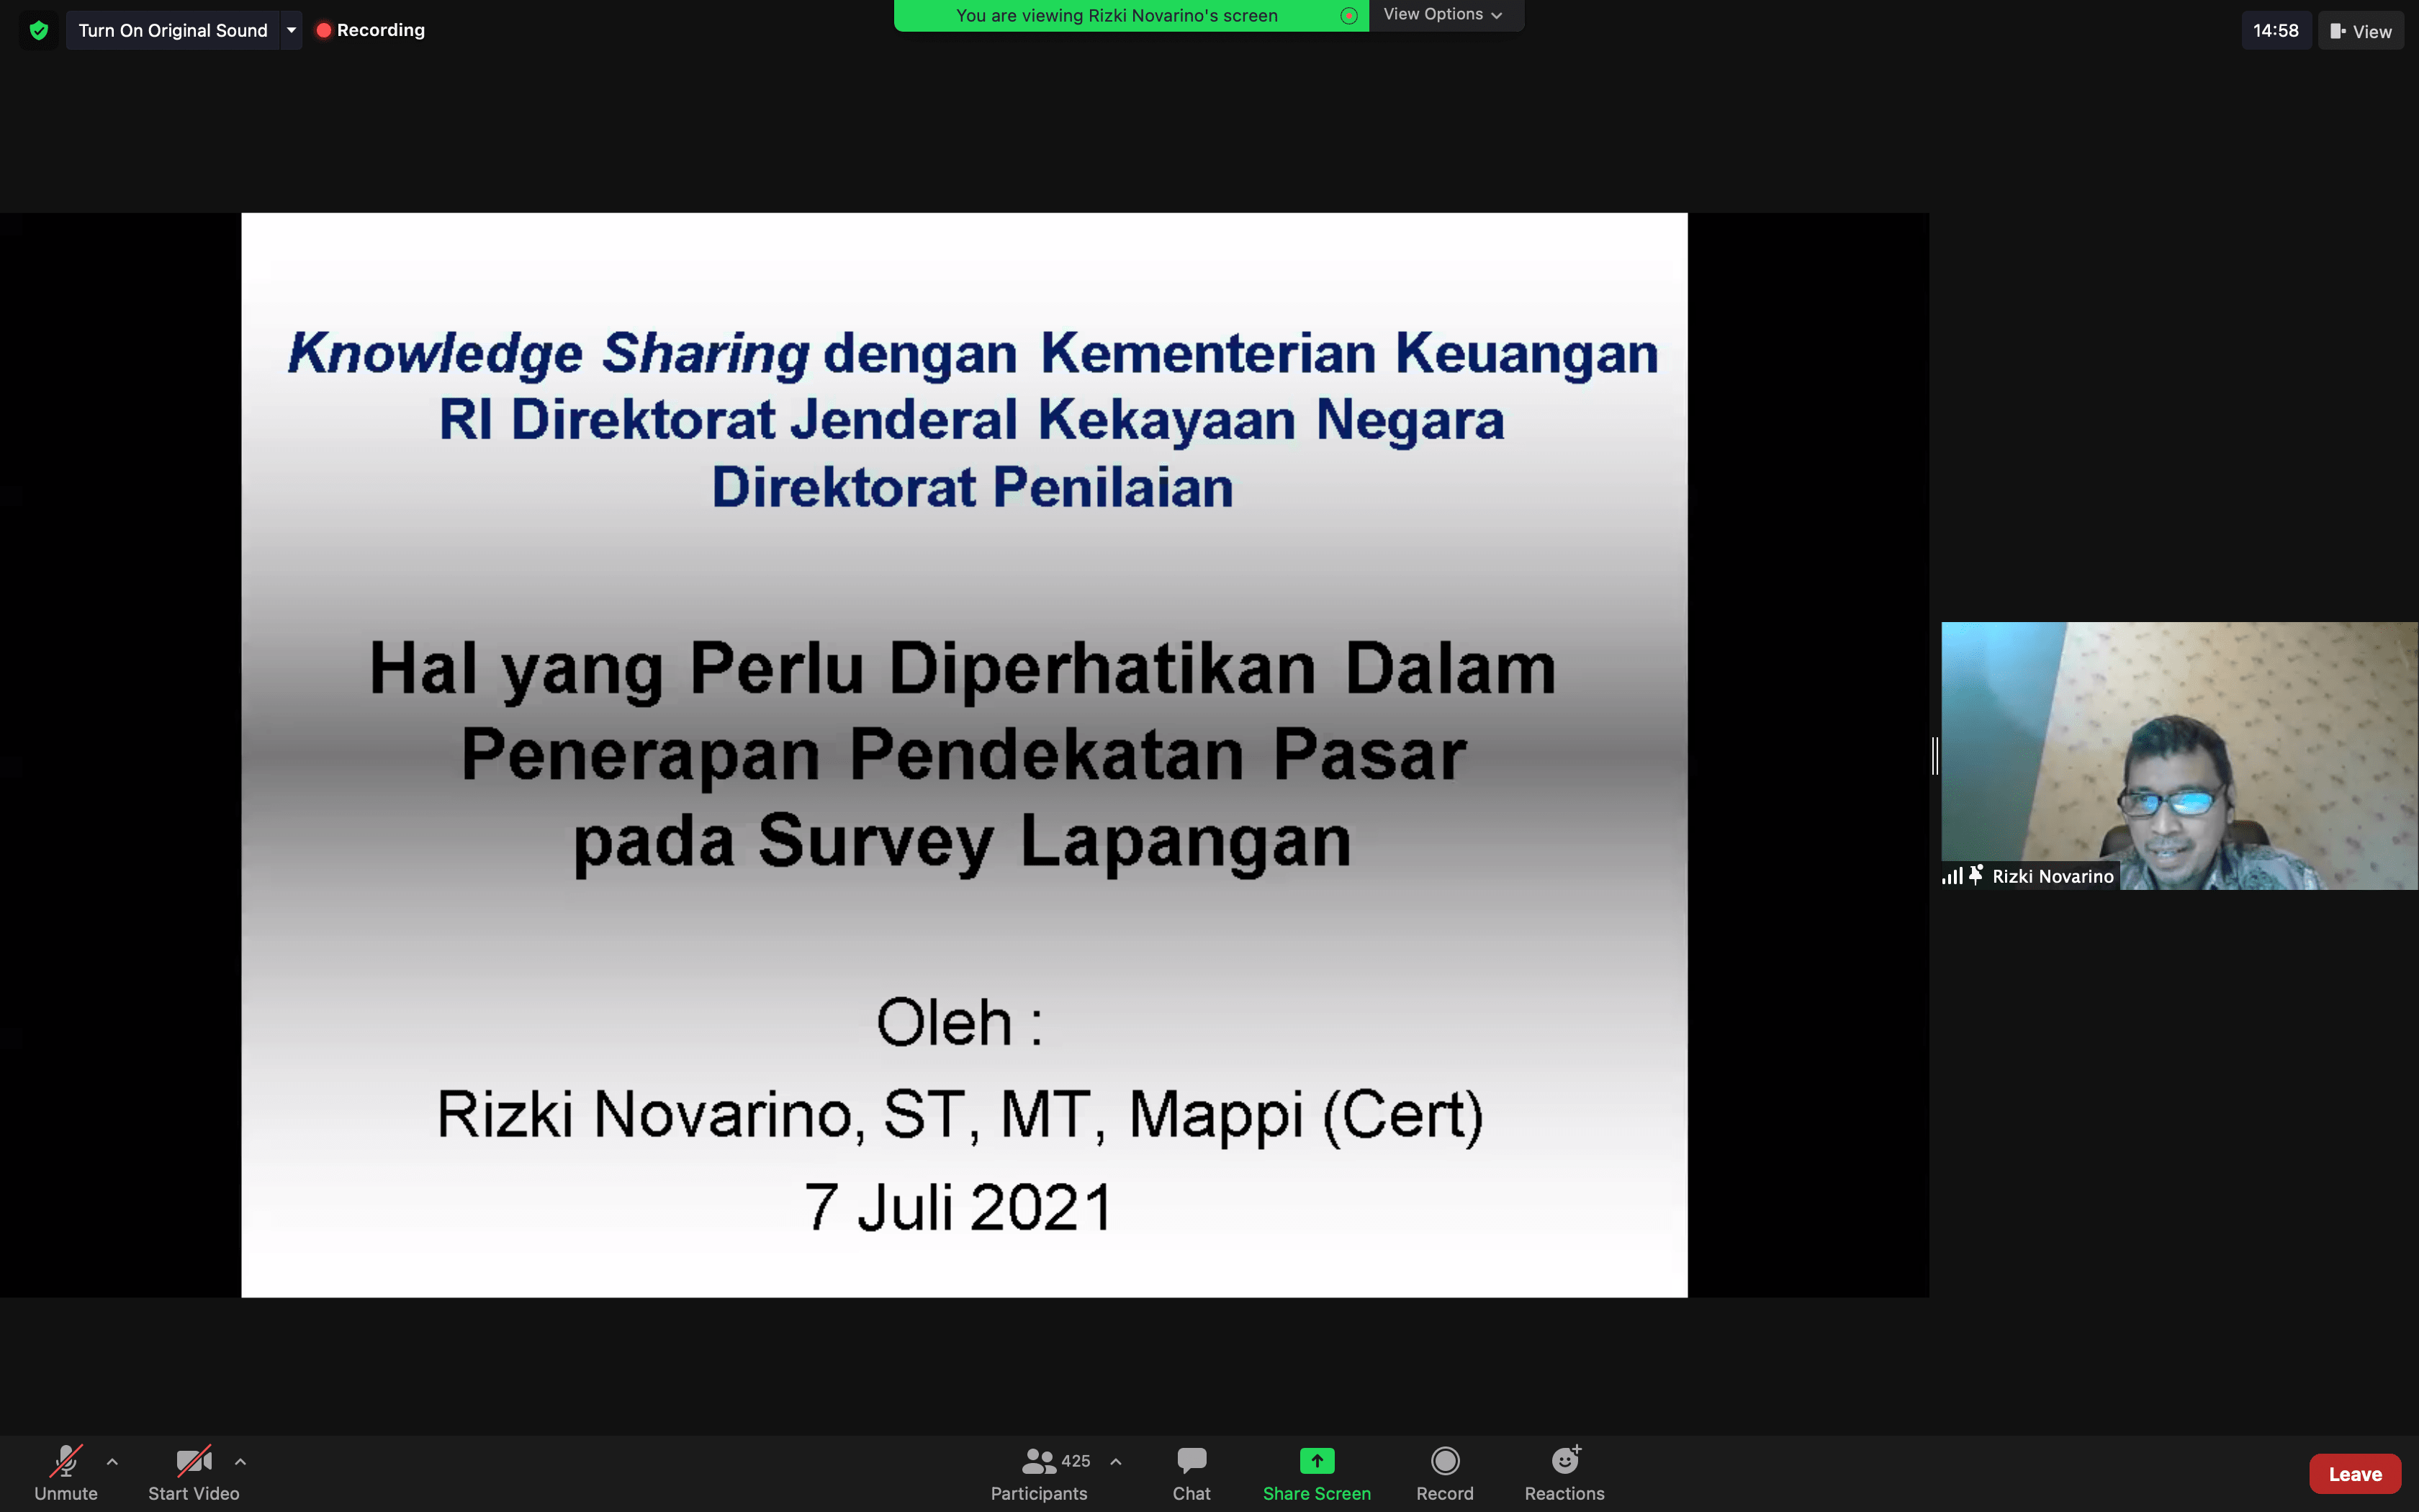The image size is (2419, 1512).
Task: Click the Reactions smiley icon
Action: coord(1564,1461)
